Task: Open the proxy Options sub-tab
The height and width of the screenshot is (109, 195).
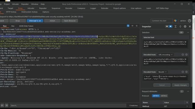Action: 46,12
